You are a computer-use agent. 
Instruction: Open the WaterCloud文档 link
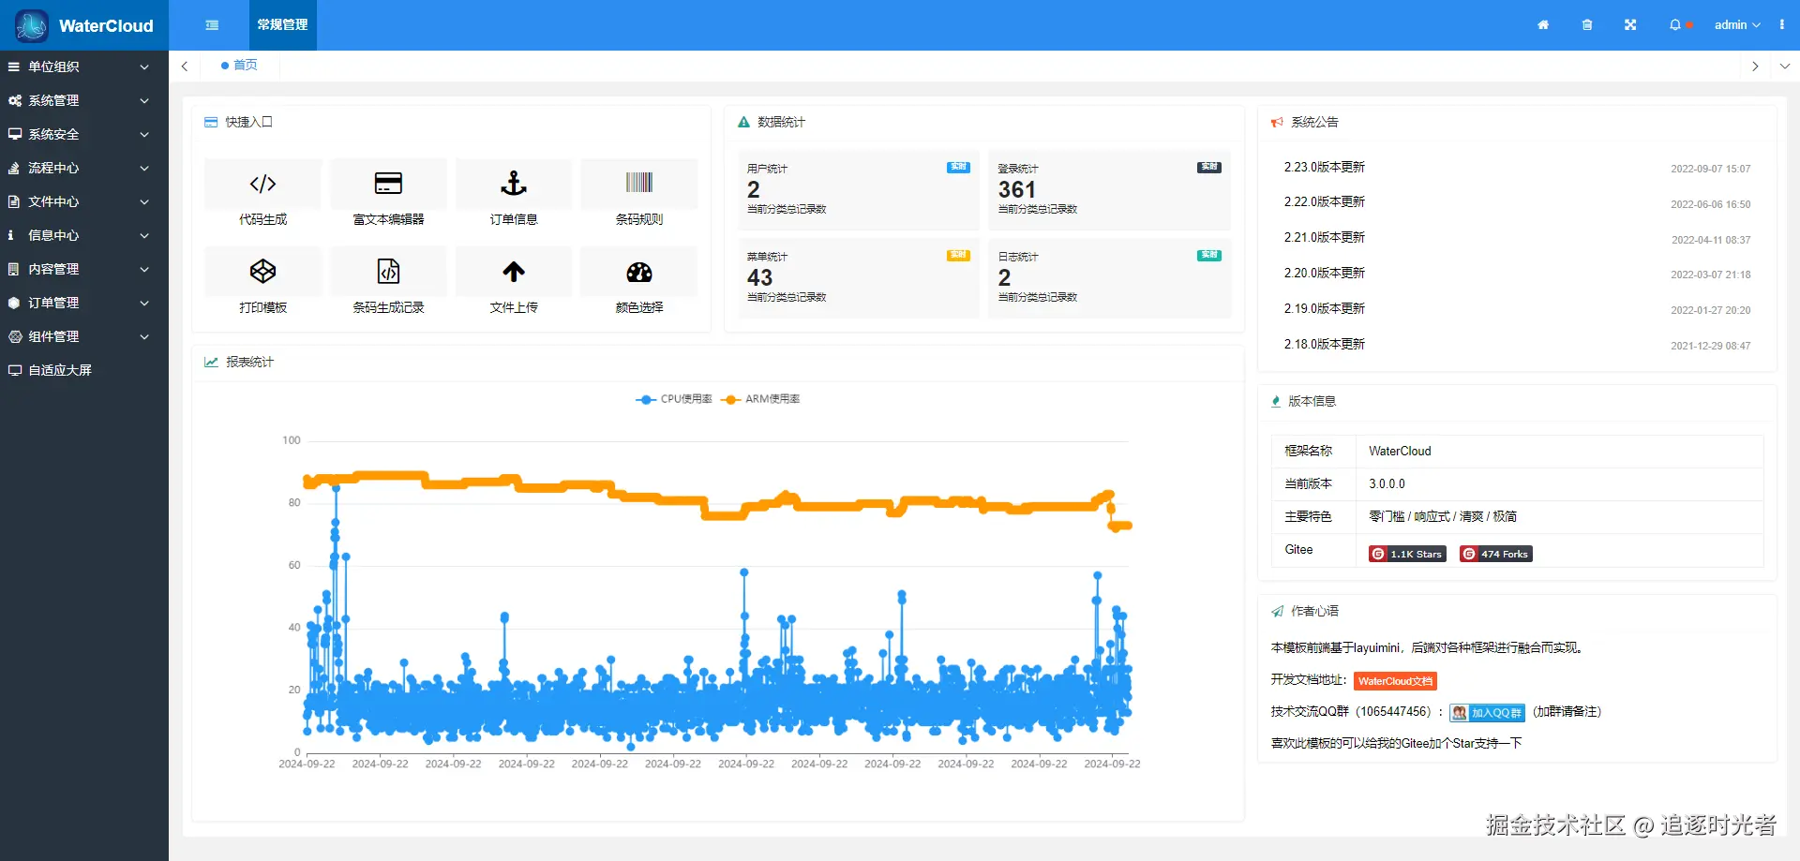point(1395,681)
